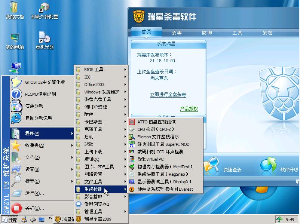The height and width of the screenshot is (224, 300).
Task: Click the 关机 red stop icon
Action: [x=16, y=208]
